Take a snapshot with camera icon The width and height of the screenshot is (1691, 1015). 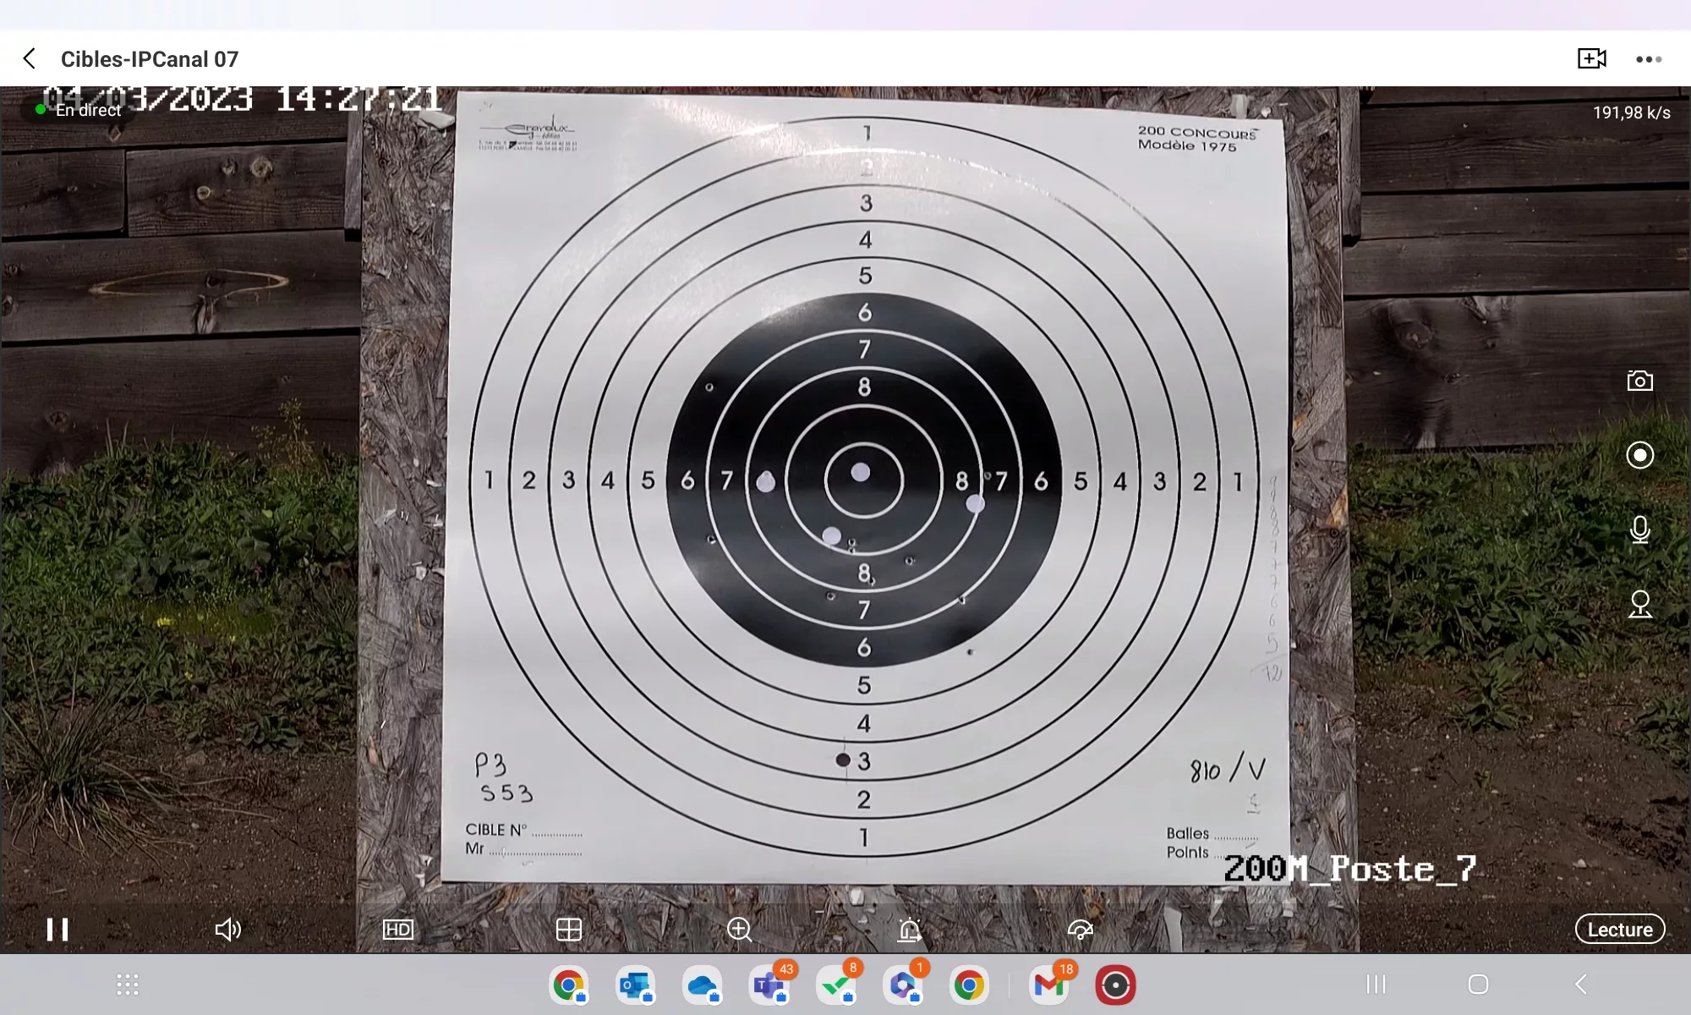click(x=1639, y=381)
